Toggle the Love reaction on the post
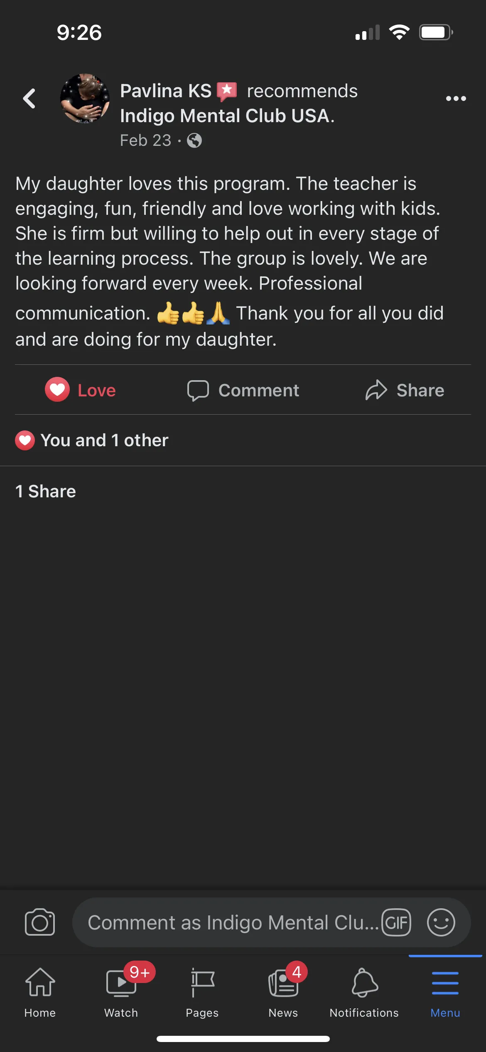486x1052 pixels. [x=80, y=390]
